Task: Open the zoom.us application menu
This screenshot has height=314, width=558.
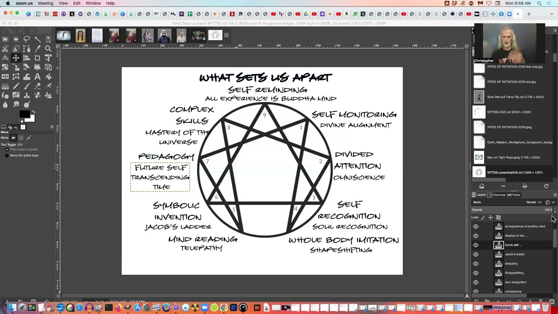Action: coord(24,3)
